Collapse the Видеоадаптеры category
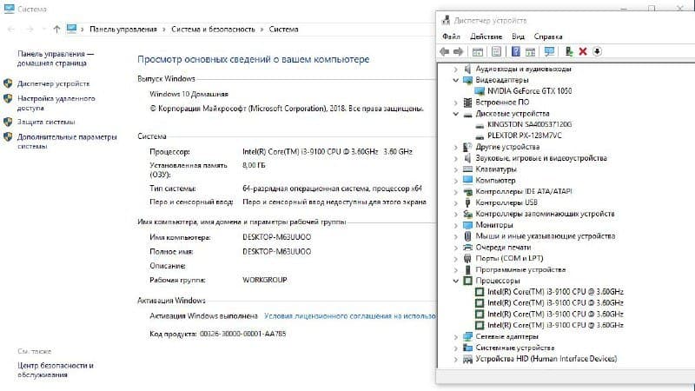695x391 pixels. [456, 79]
